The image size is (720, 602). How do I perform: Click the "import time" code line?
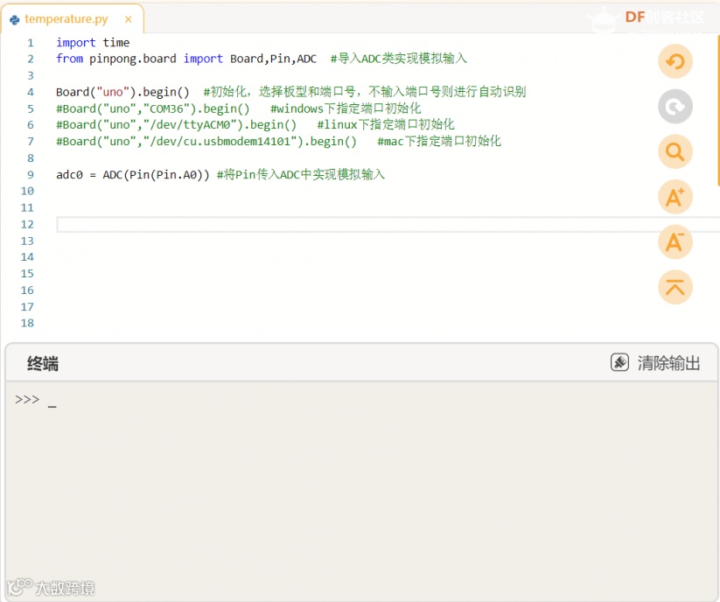point(93,43)
